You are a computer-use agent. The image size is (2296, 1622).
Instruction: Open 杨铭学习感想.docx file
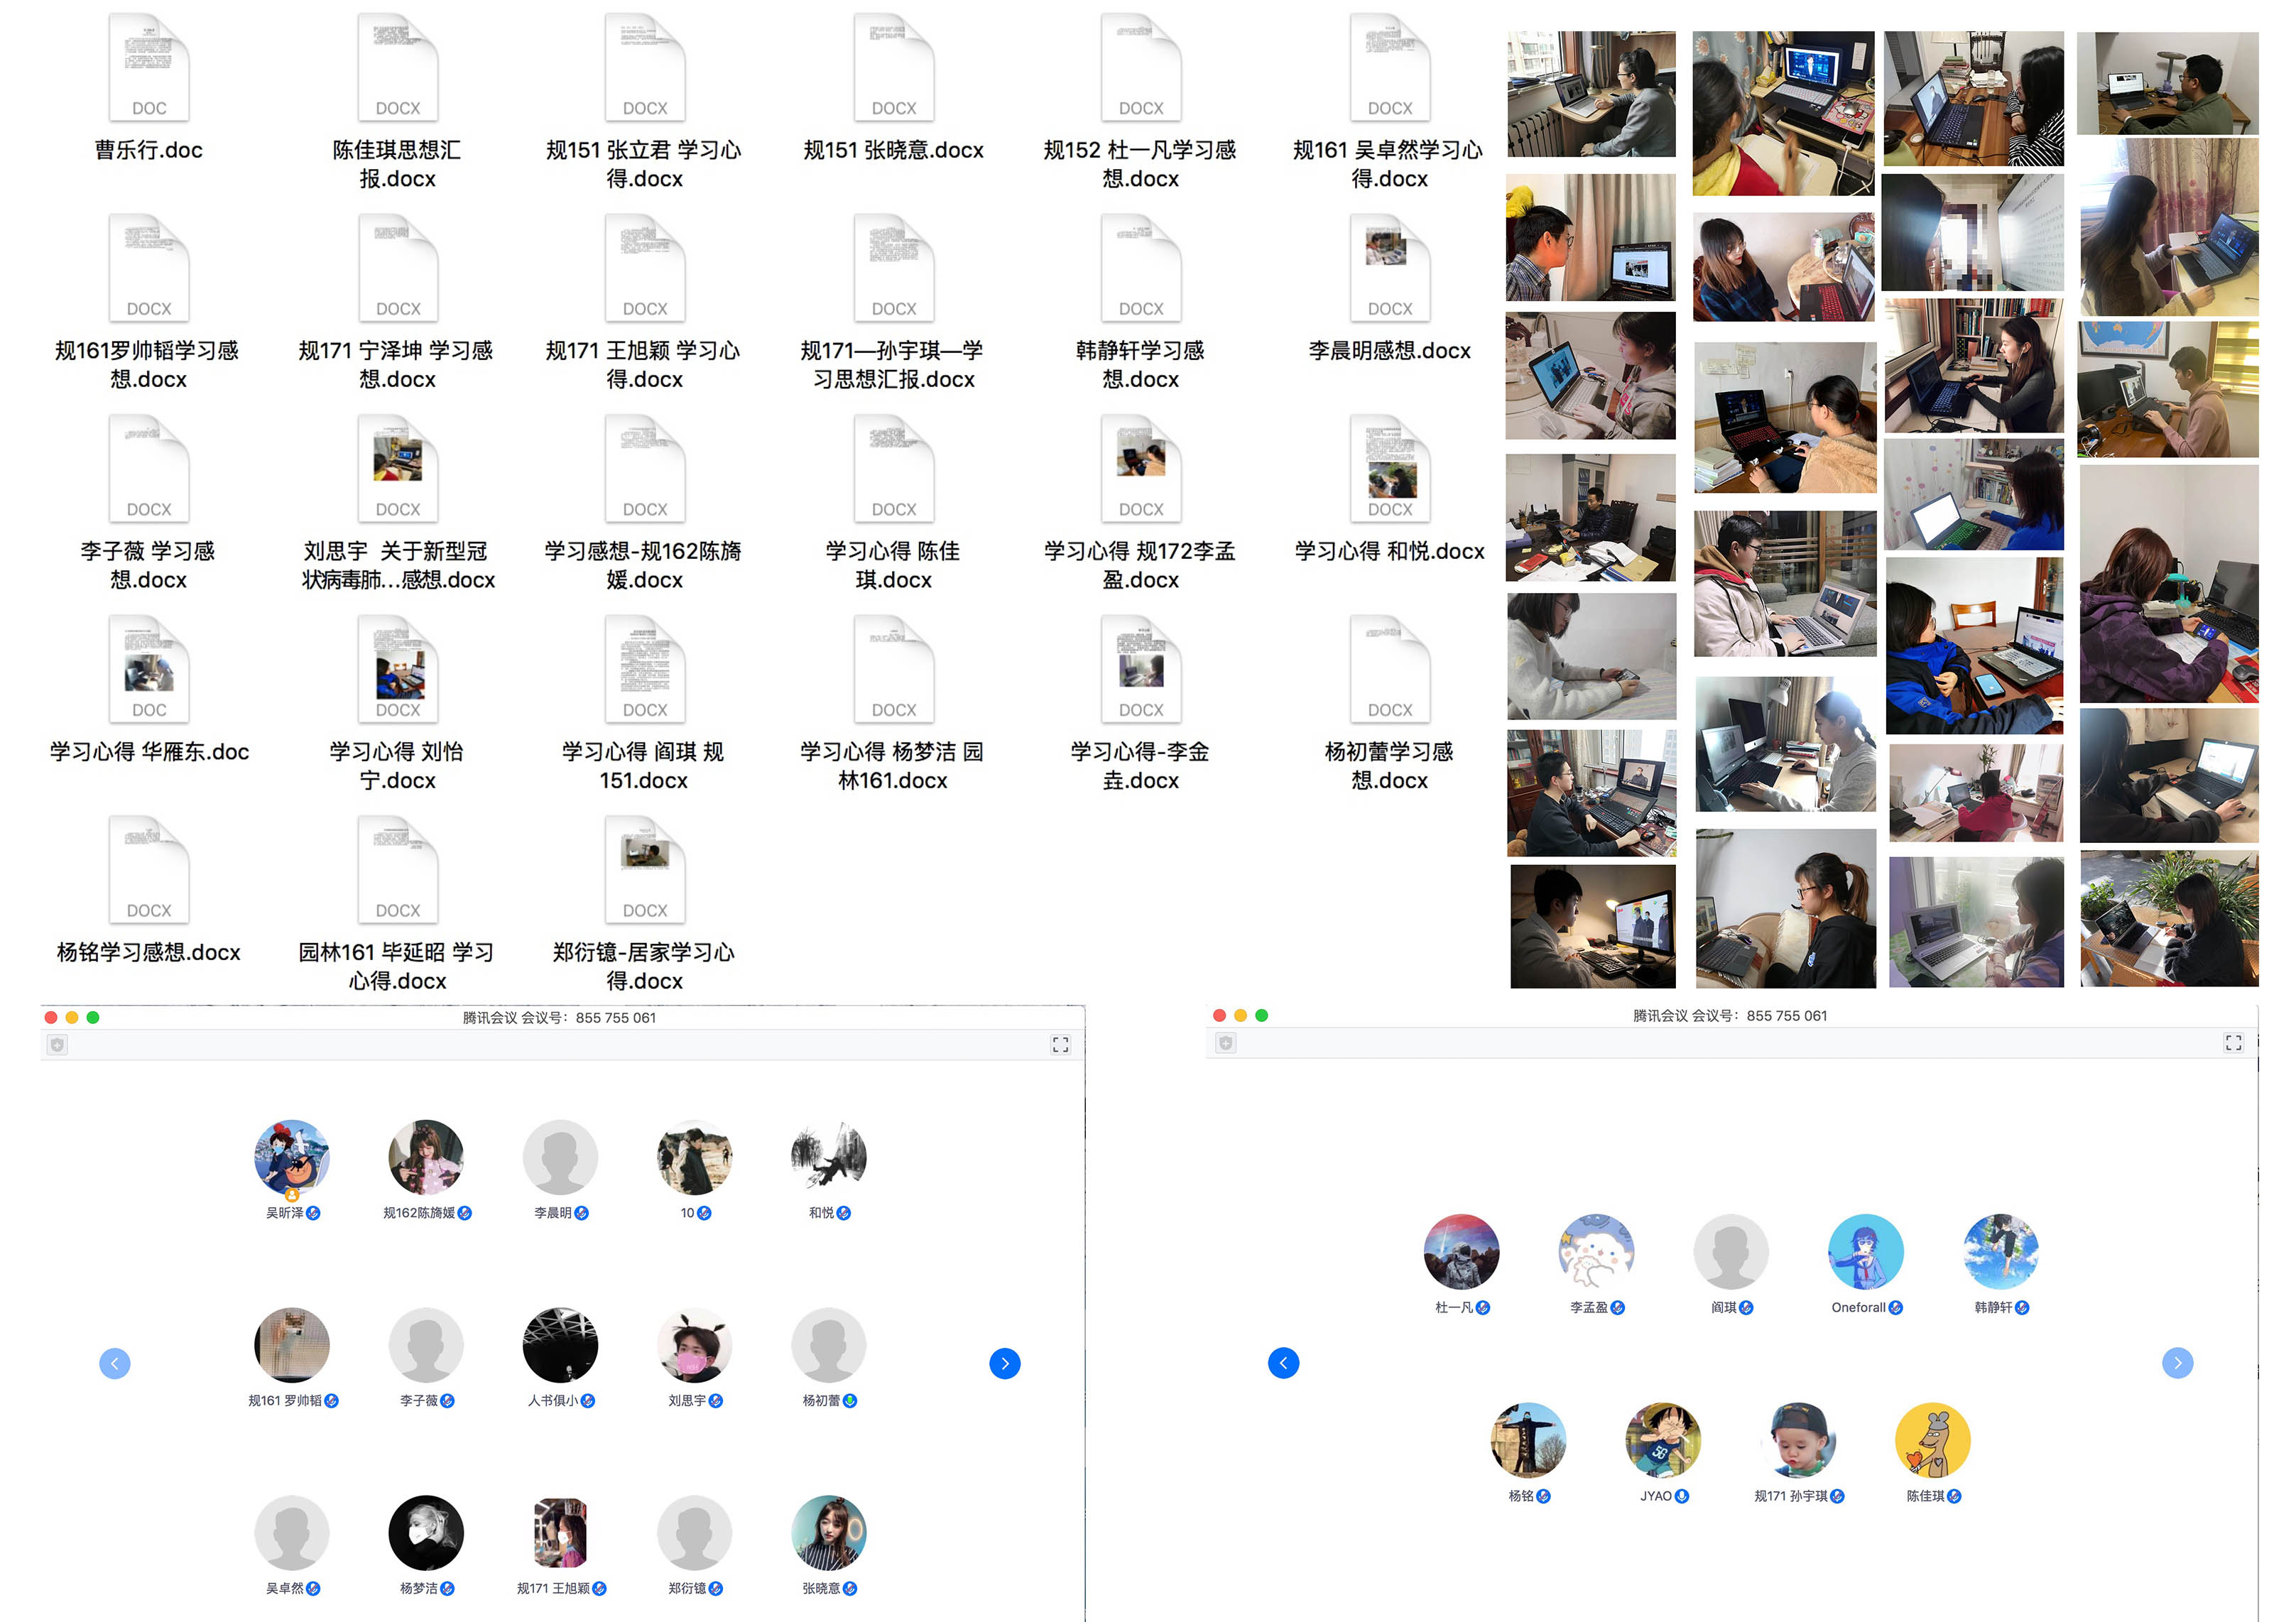[x=148, y=869]
